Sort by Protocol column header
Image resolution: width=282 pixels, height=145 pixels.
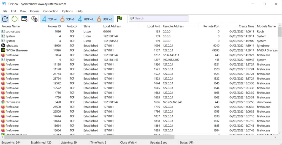[72, 26]
